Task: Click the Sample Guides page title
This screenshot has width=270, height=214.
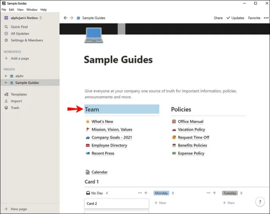Action: [x=118, y=60]
